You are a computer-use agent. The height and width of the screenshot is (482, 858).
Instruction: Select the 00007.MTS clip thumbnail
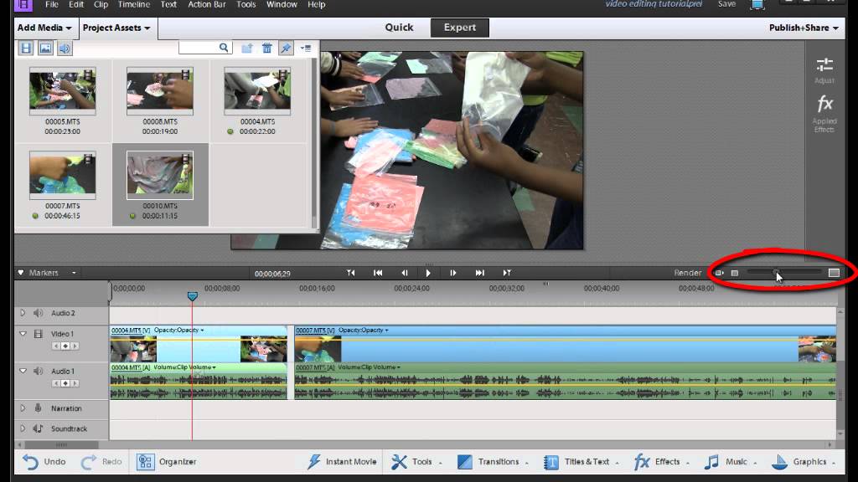pos(62,175)
